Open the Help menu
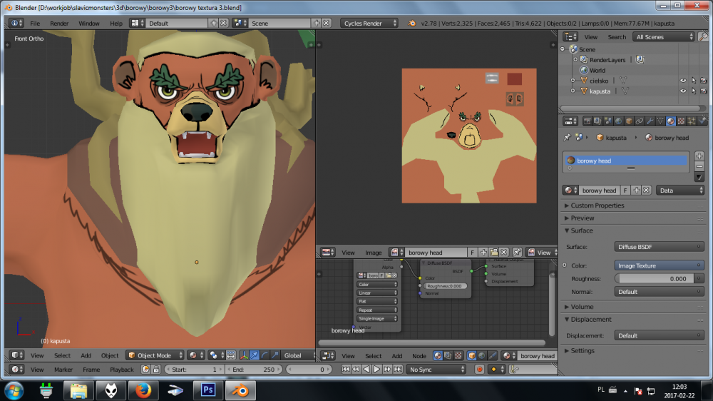This screenshot has width=713, height=401. pyautogui.click(x=116, y=24)
